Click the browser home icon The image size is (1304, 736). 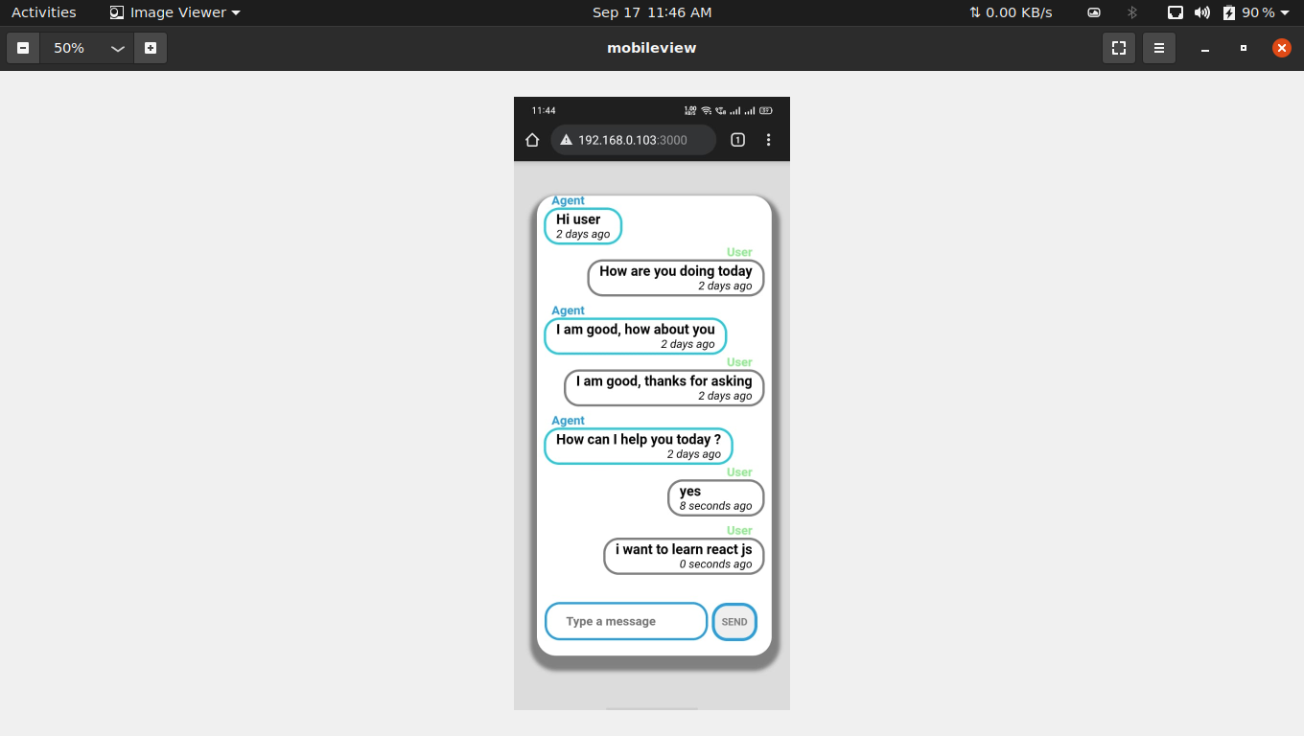(532, 139)
